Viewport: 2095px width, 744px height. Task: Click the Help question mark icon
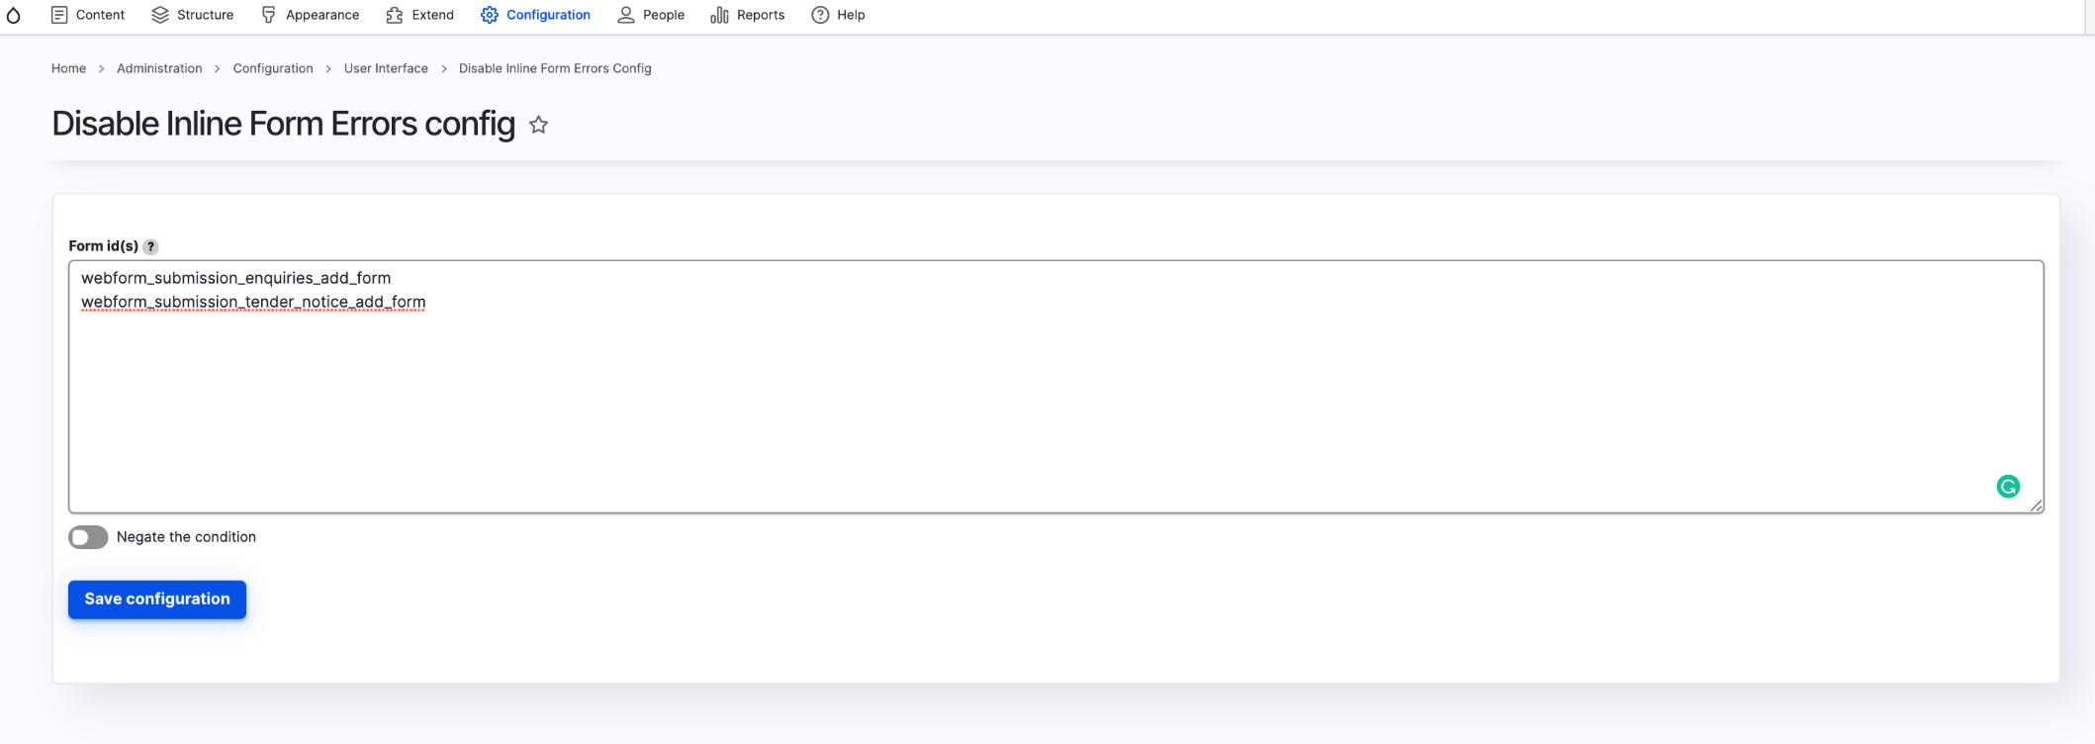pos(820,15)
